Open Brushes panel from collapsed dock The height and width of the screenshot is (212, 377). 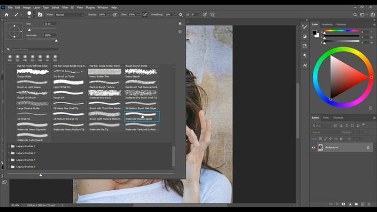[x=305, y=27]
